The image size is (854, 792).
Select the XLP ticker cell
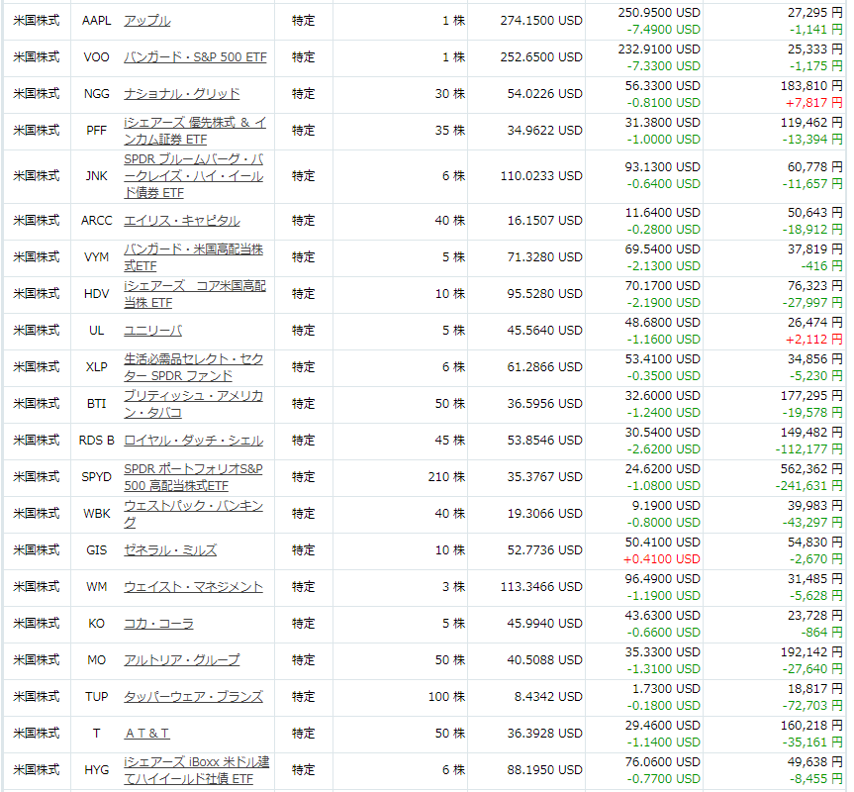tap(96, 367)
